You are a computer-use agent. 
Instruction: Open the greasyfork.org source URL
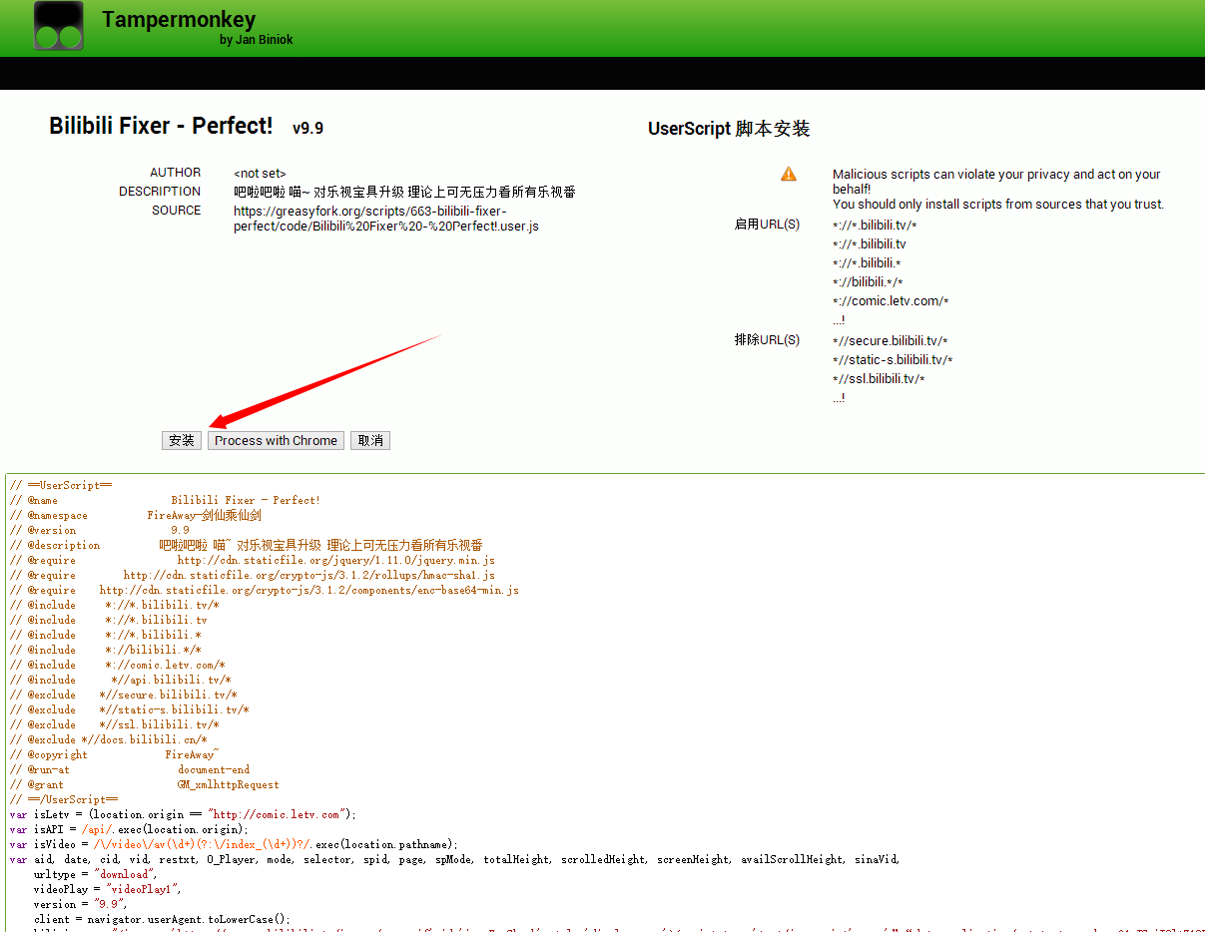coord(386,219)
